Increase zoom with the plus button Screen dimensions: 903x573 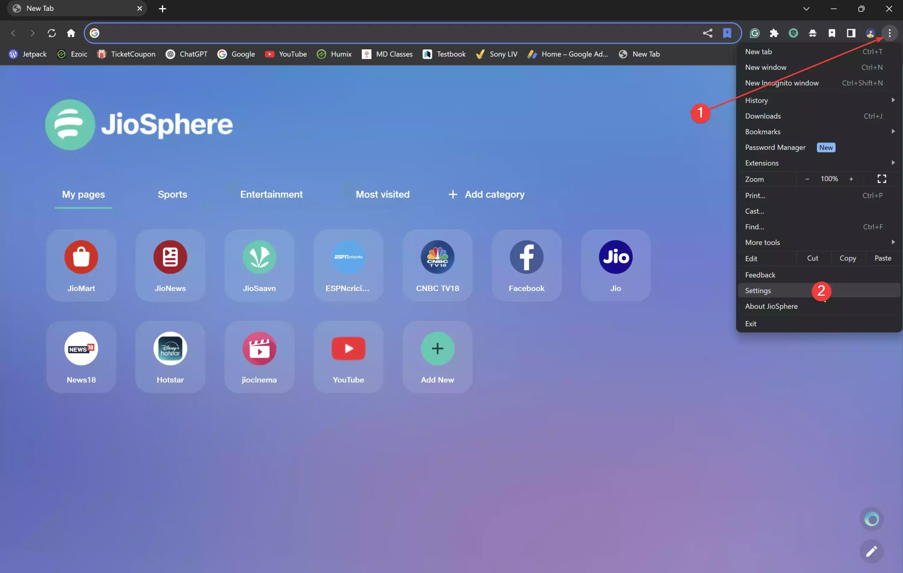coord(851,179)
